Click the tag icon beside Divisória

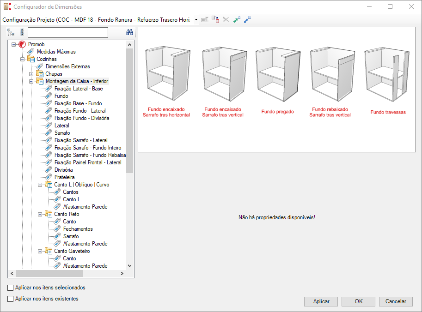tap(49, 170)
